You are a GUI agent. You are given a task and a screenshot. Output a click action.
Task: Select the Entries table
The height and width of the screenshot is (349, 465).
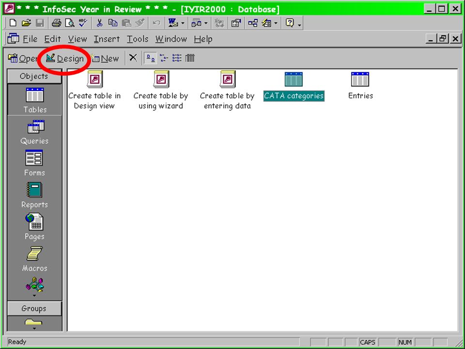[360, 86]
